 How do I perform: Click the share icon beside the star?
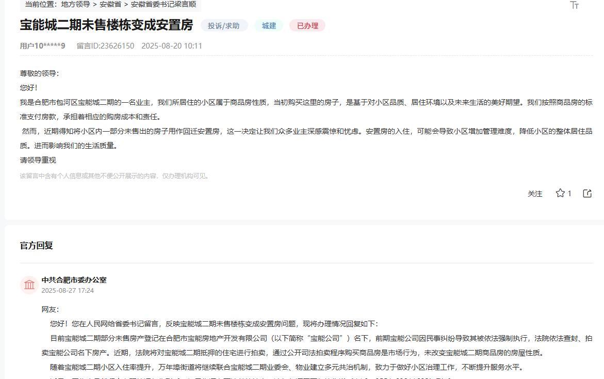coord(587,193)
